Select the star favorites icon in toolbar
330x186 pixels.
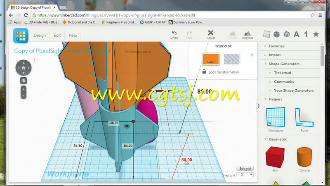tap(316, 34)
